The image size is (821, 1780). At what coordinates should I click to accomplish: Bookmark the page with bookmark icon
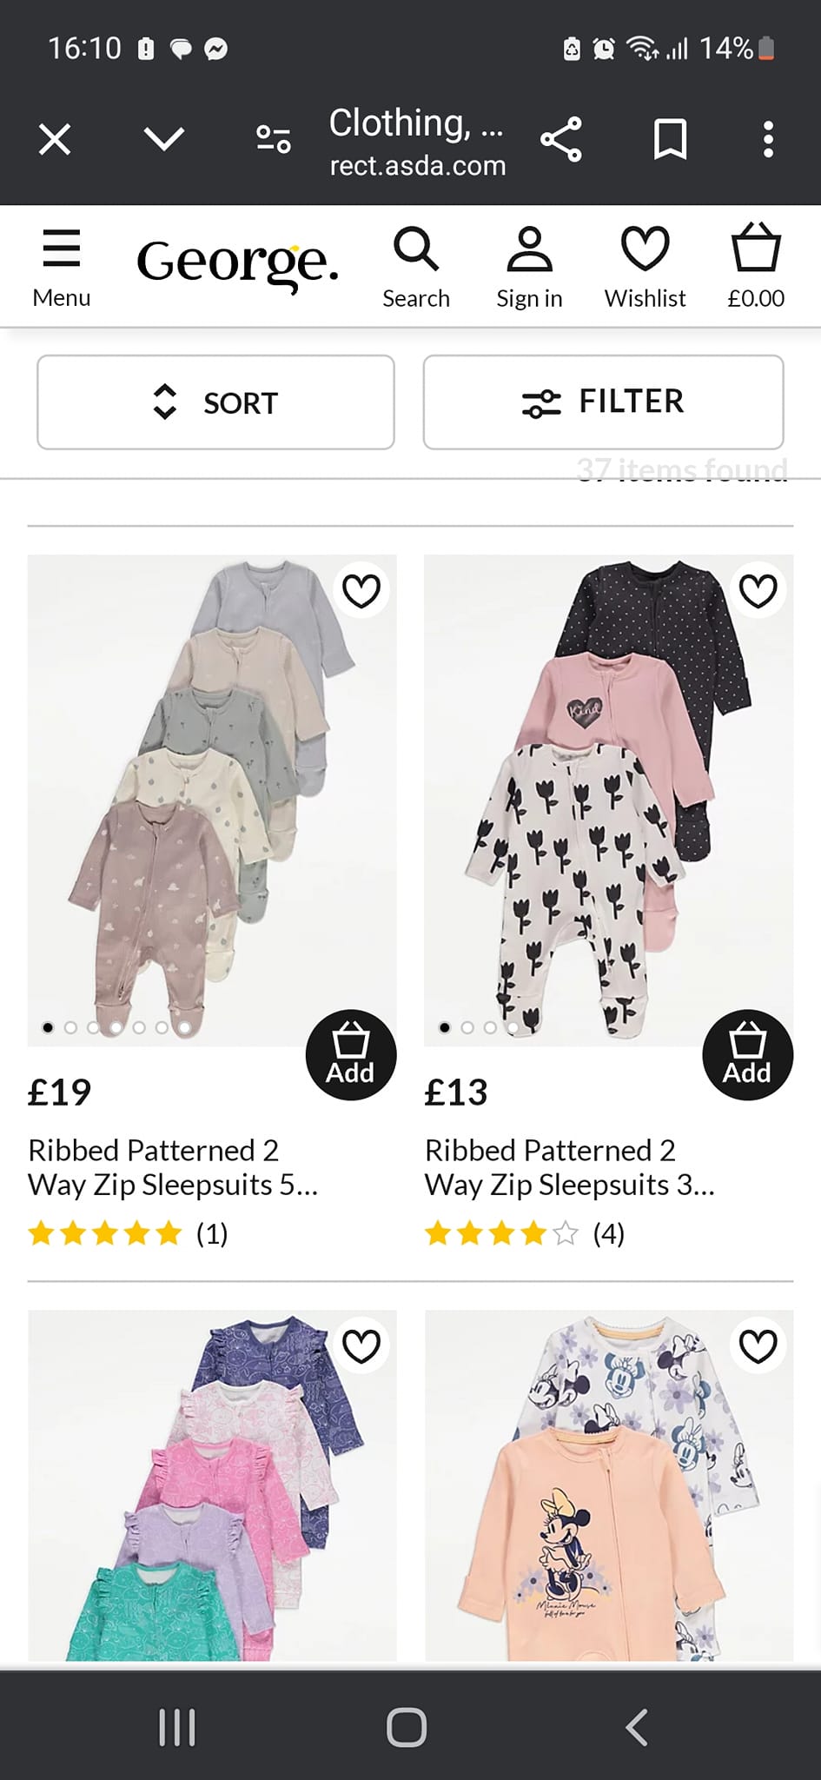(x=670, y=139)
